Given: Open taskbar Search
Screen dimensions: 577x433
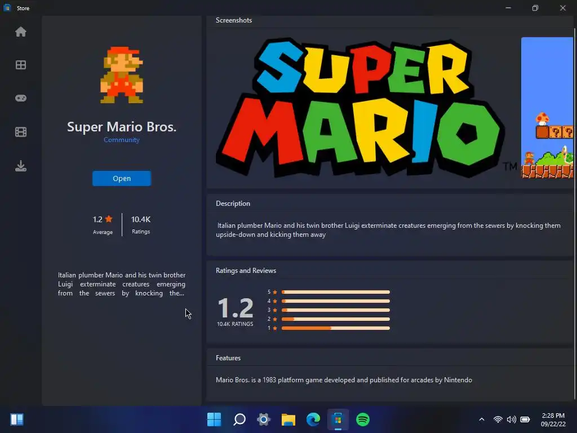Looking at the screenshot, I should point(239,419).
